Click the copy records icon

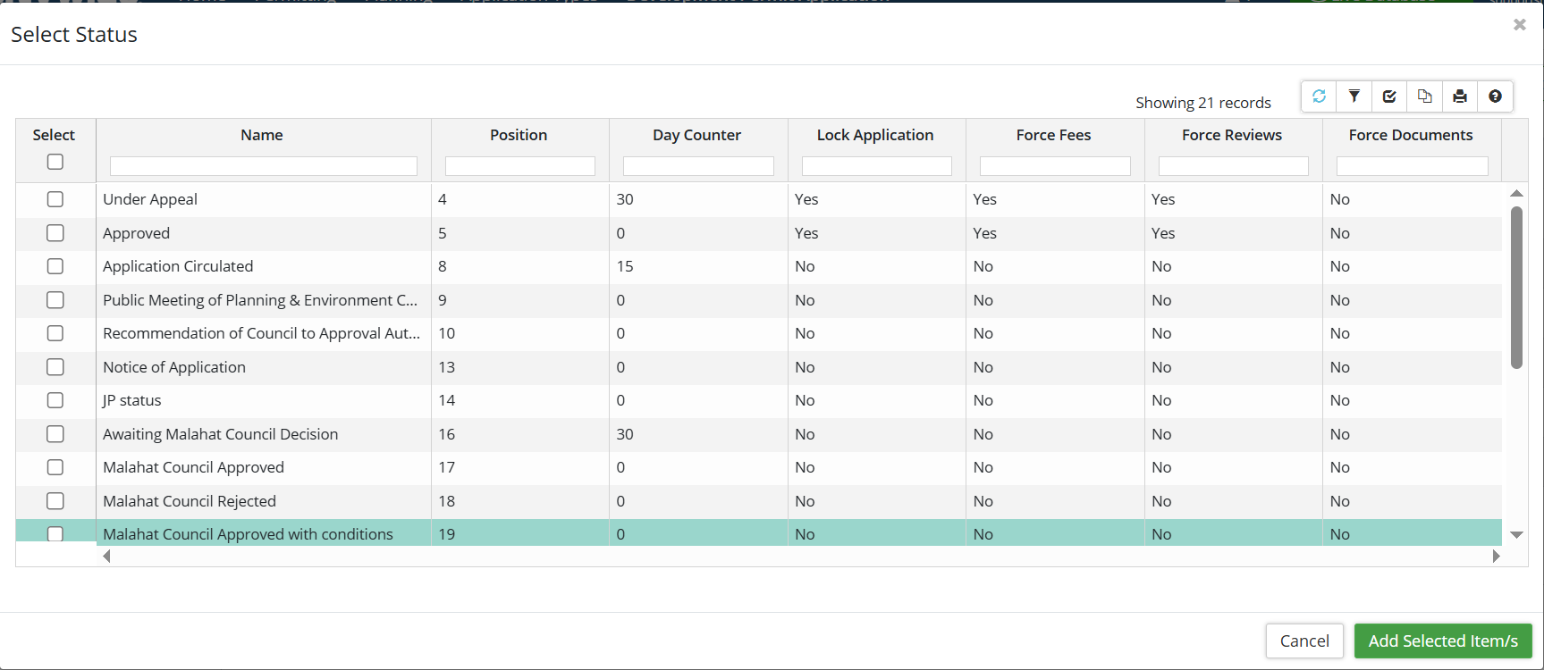point(1425,96)
